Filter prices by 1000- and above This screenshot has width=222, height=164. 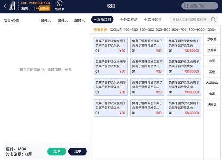211,29
